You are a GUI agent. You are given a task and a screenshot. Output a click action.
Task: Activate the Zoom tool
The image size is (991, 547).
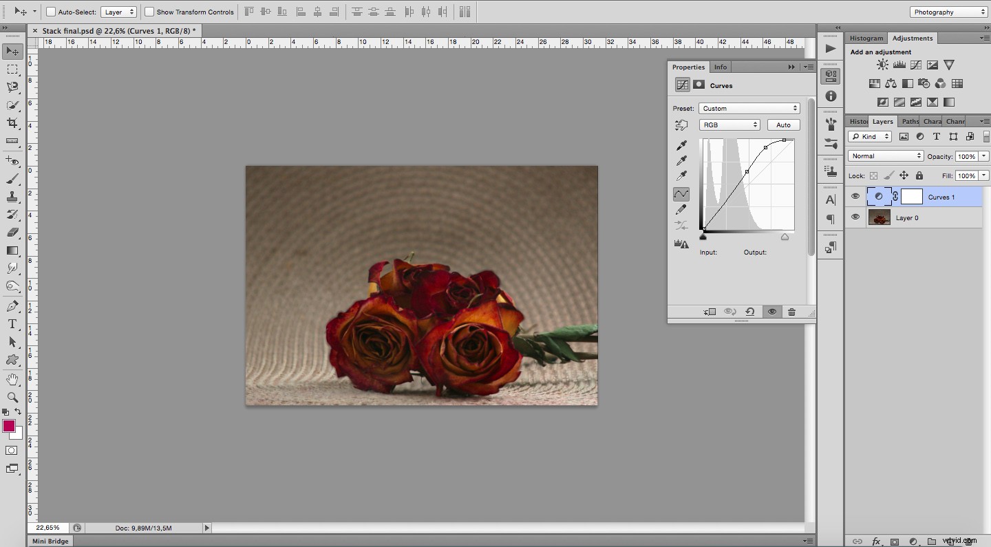(12, 398)
